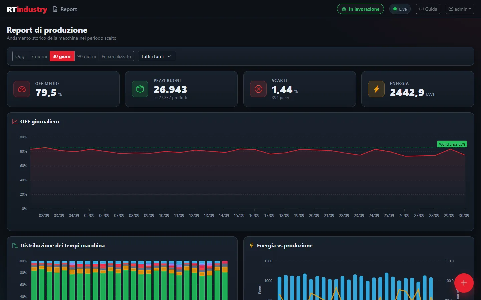Viewport: 481px width, 300px height.
Task: Click the Scarti red X icon
Action: 258,89
